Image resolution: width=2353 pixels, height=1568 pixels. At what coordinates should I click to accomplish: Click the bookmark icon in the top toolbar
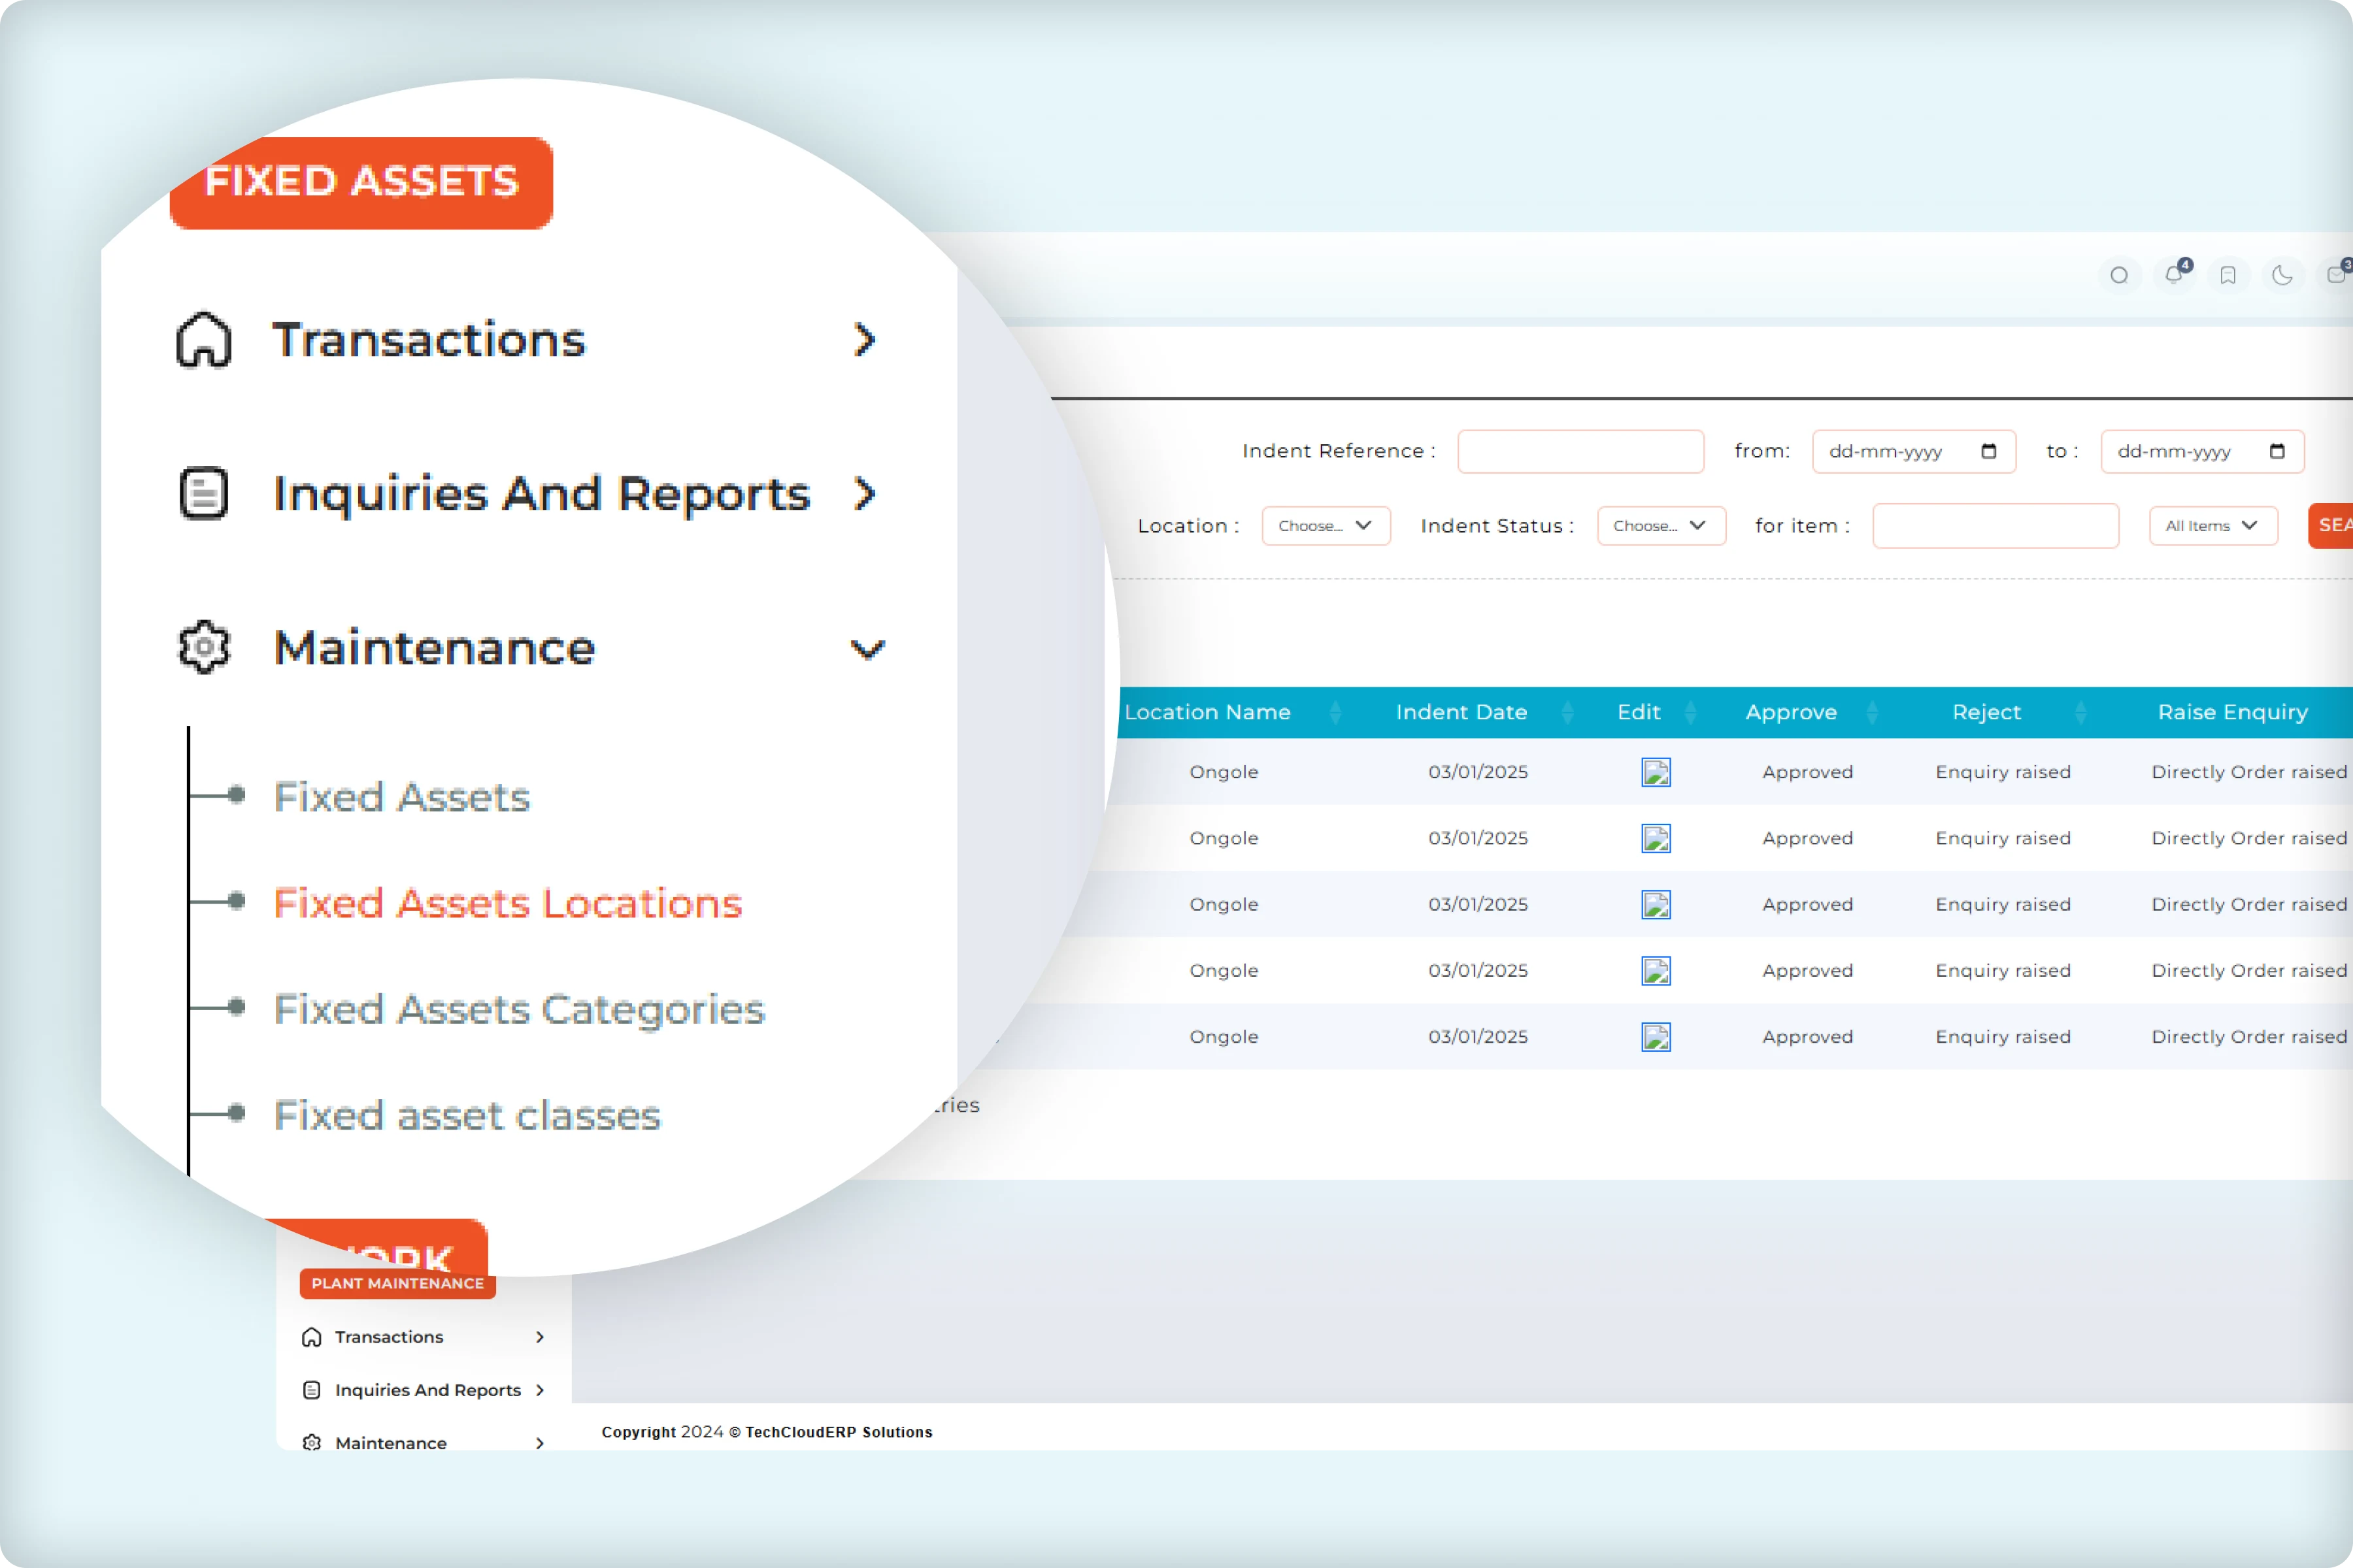click(2228, 275)
